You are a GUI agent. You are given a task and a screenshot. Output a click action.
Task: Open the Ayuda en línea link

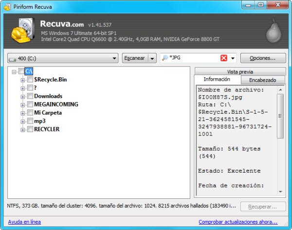24,222
